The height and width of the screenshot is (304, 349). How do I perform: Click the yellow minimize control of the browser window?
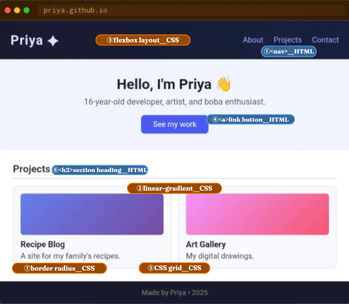[x=17, y=10]
